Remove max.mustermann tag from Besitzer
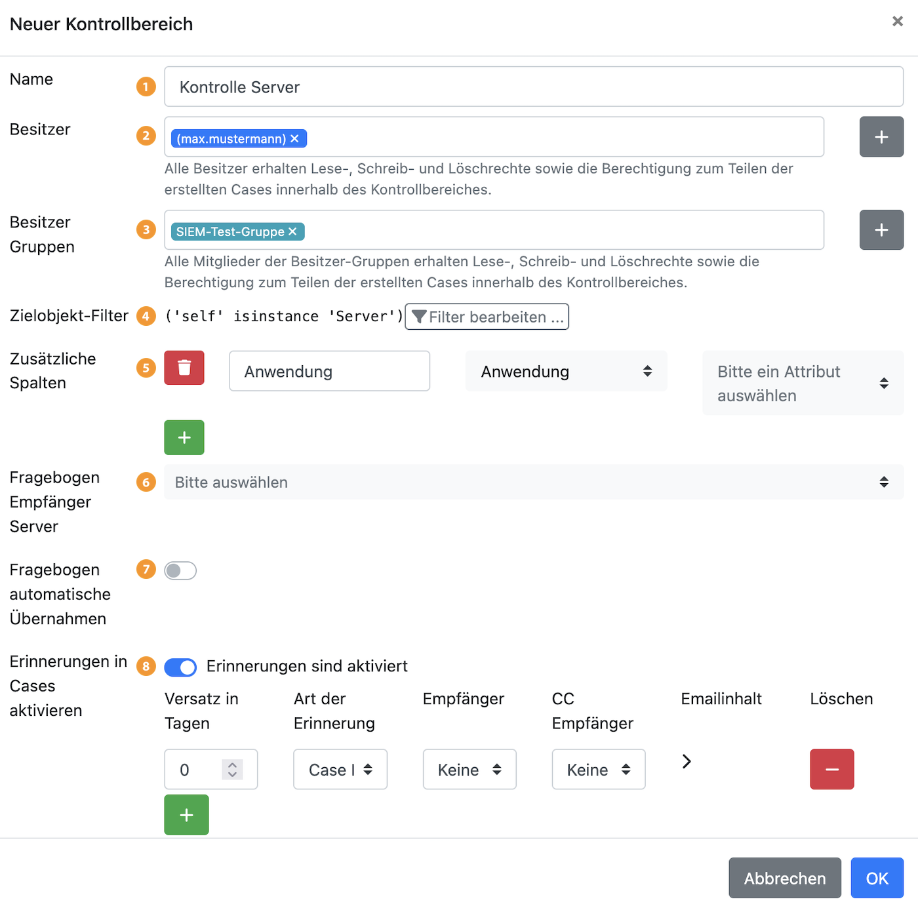The image size is (918, 910). (295, 139)
